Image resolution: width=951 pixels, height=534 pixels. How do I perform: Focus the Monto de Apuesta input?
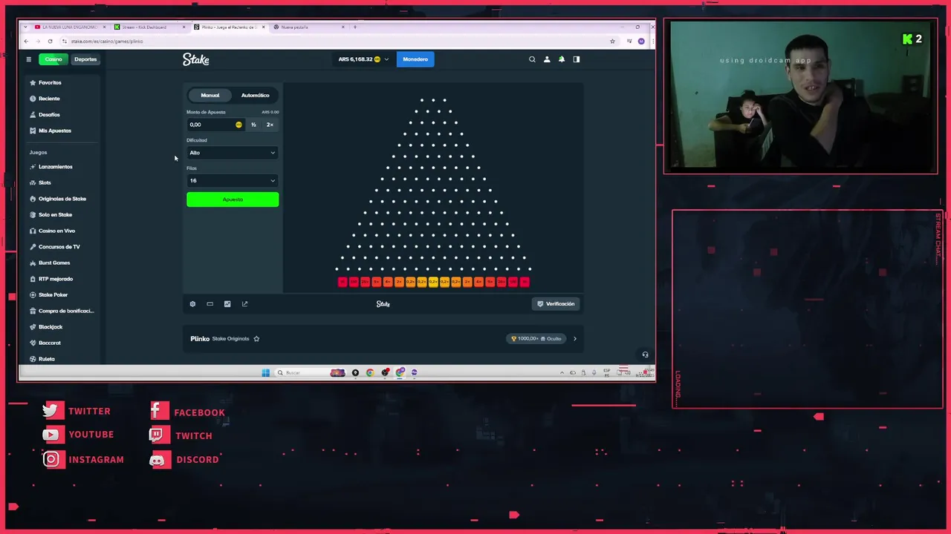tap(215, 125)
